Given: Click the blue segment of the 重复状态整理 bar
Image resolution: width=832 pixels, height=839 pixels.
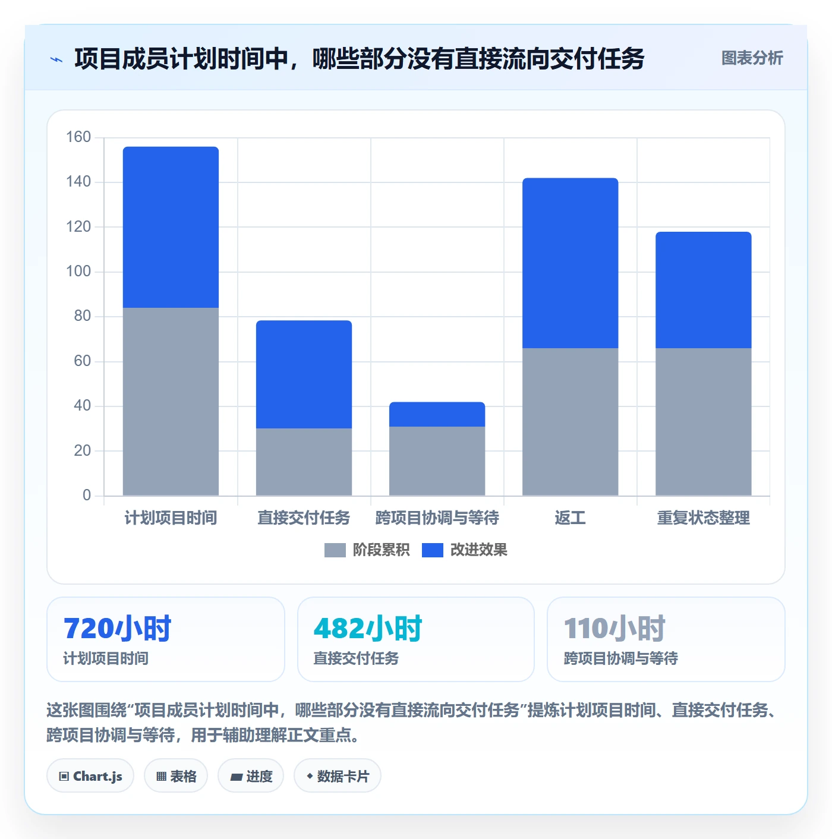Looking at the screenshot, I should 703,290.
